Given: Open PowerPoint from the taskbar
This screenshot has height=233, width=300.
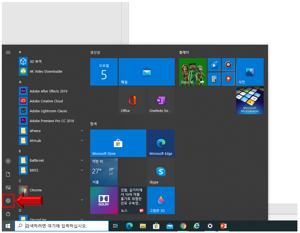Looking at the screenshot, I should point(224,226).
